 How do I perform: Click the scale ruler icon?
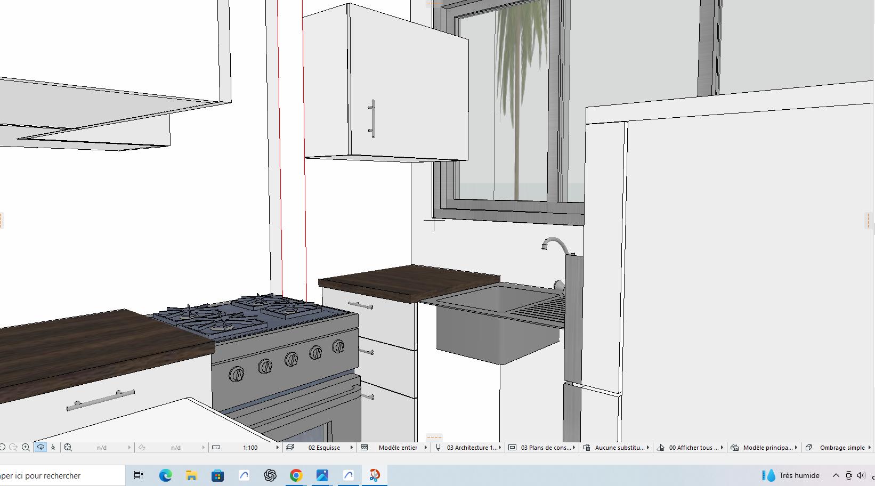pyautogui.click(x=216, y=448)
